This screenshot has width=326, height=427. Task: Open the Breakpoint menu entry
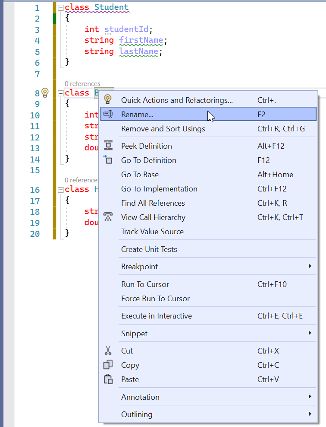coord(208,267)
